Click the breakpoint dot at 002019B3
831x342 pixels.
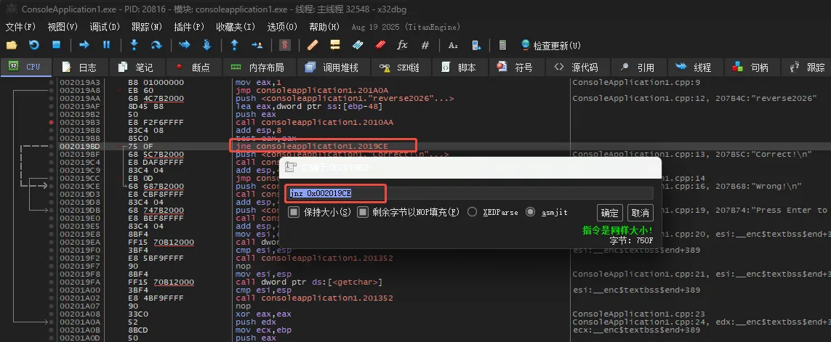point(52,122)
